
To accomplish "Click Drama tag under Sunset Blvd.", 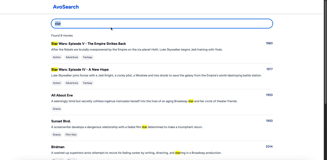I will tap(57, 135).
